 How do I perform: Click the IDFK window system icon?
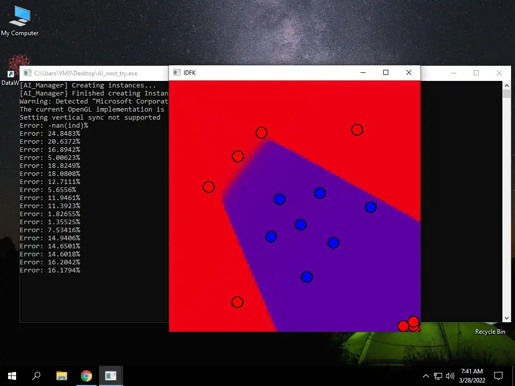[x=177, y=72]
